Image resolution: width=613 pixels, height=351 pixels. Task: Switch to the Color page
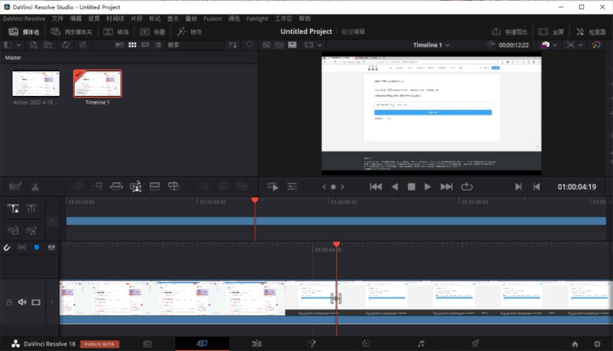coord(365,344)
